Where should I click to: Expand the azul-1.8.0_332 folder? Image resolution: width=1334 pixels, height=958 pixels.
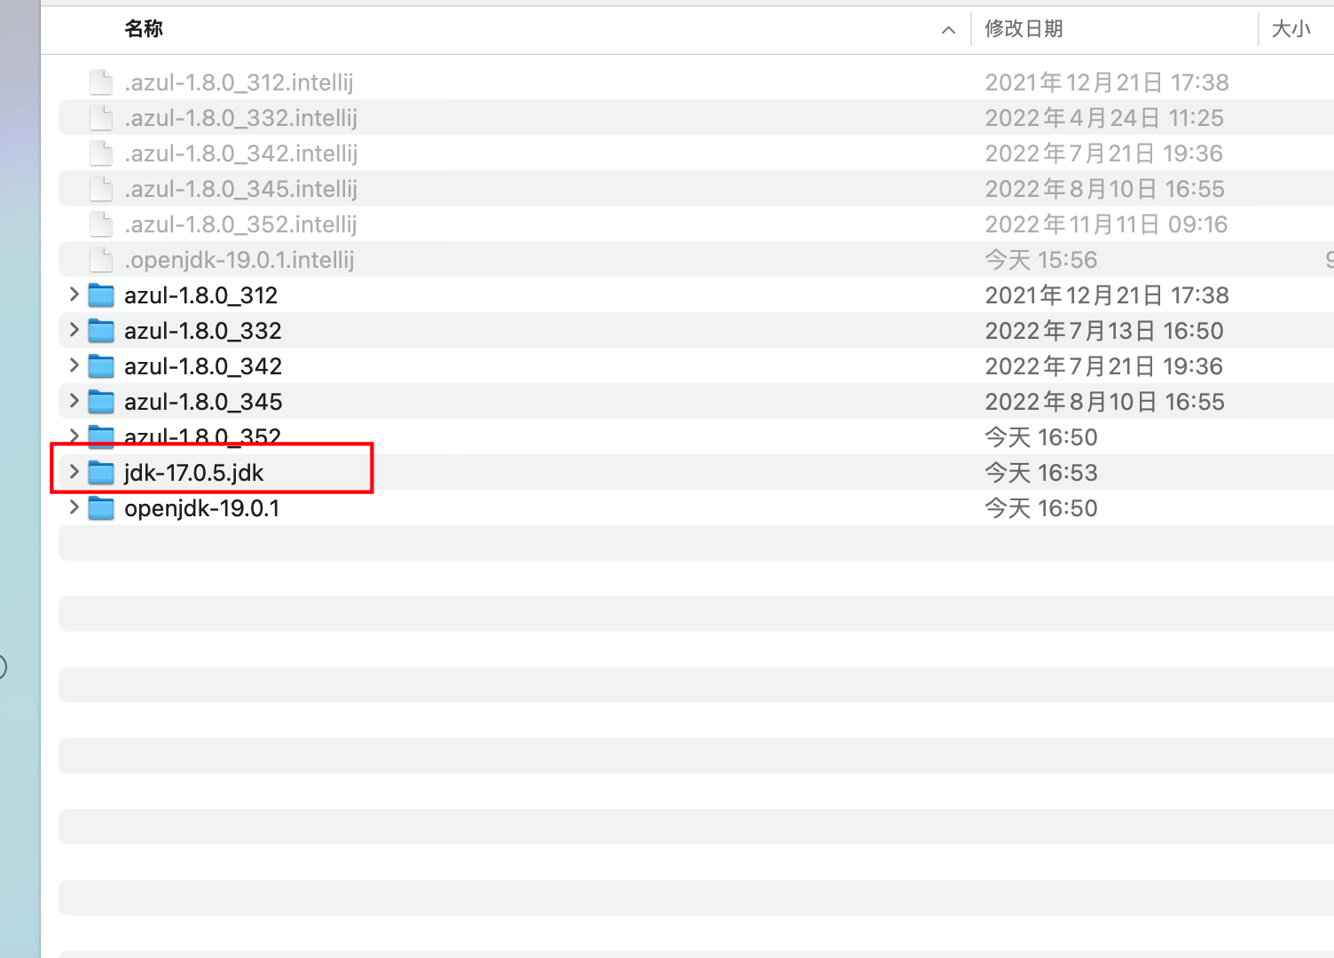[x=75, y=330]
